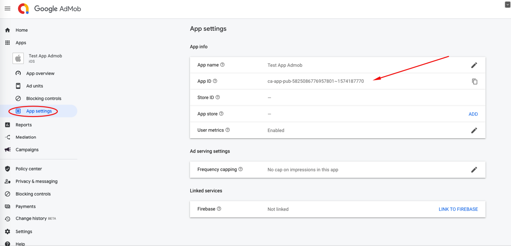Click the Home house icon
The image size is (511, 246).
(x=8, y=30)
